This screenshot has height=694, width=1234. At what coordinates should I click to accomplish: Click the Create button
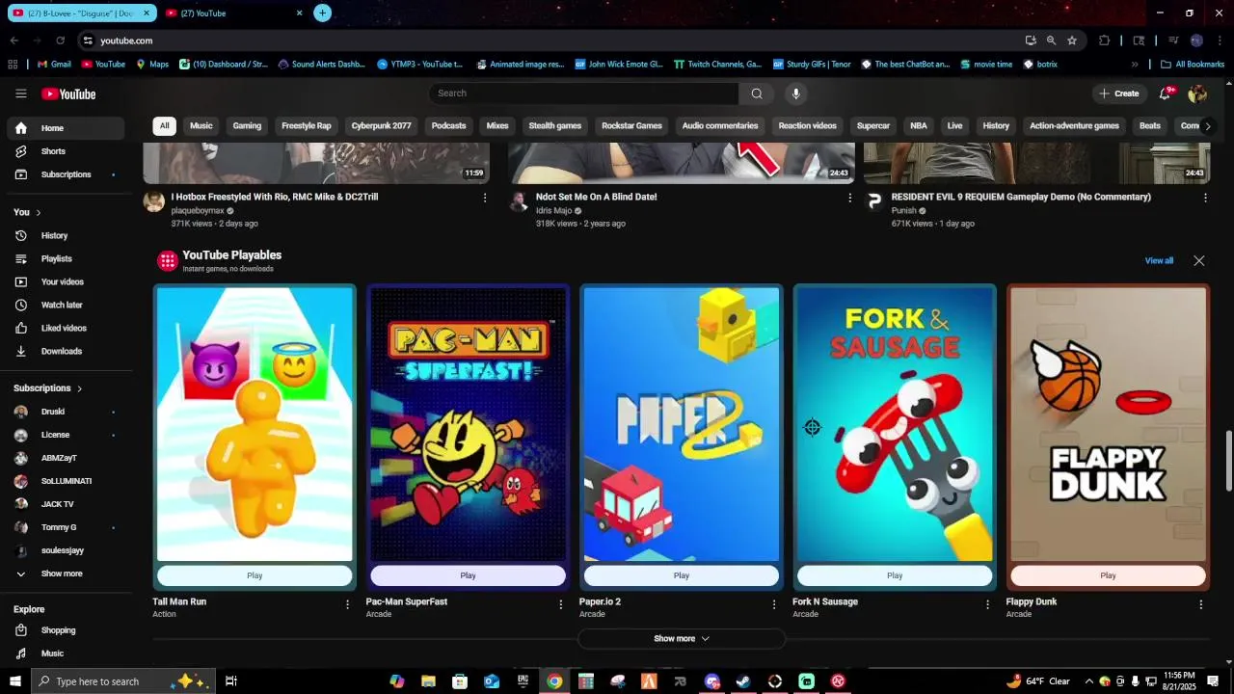[1118, 93]
